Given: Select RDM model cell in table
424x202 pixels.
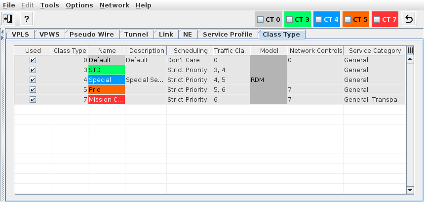Looking at the screenshot, I should [268, 80].
